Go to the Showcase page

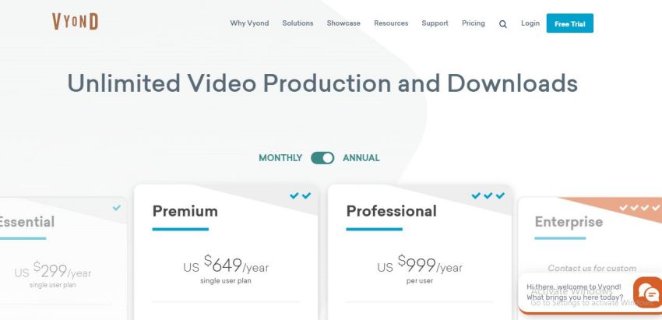343,23
